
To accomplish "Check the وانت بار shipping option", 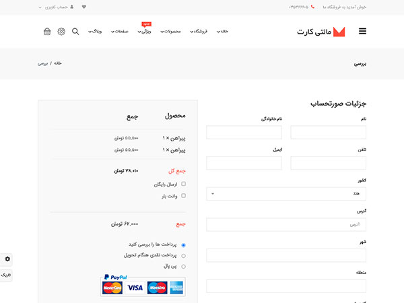I will tap(184, 196).
